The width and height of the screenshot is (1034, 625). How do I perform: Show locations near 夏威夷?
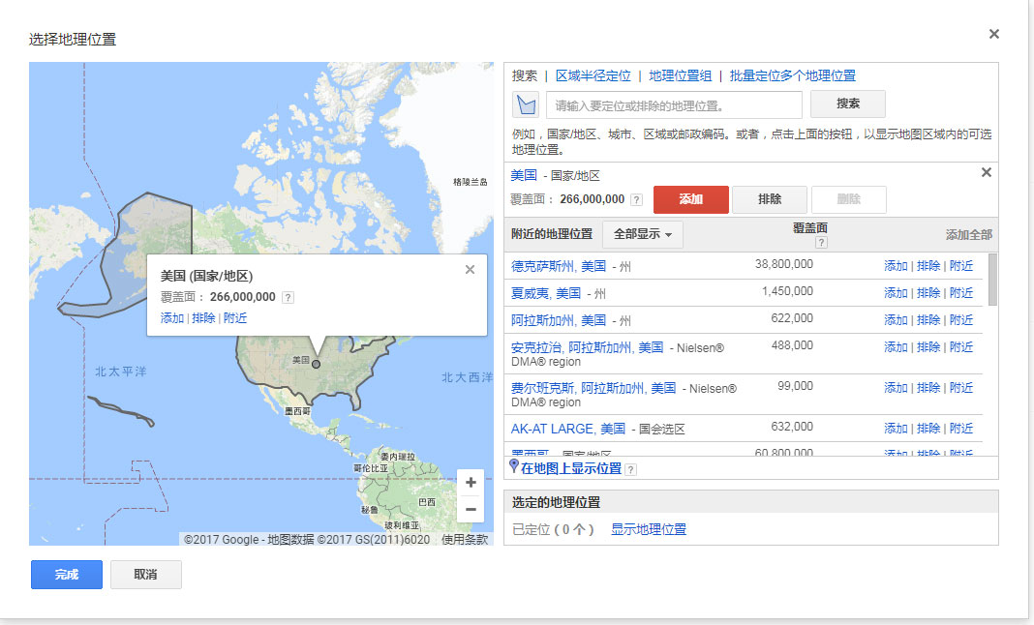(961, 293)
